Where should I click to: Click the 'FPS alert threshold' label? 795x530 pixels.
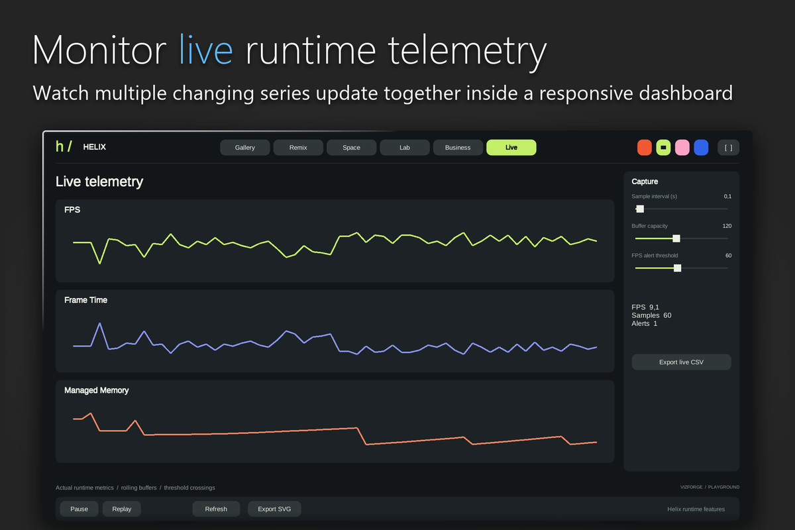(656, 255)
